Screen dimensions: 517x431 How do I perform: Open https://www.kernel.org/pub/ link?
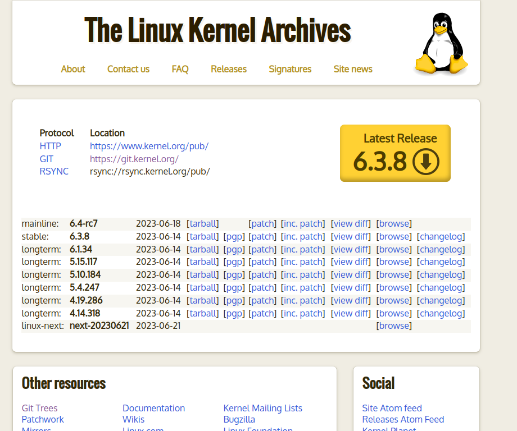click(149, 146)
